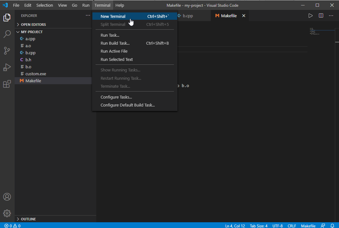Choose Run Build Task menu entry
Screen dimensions: 339x228
115,43
